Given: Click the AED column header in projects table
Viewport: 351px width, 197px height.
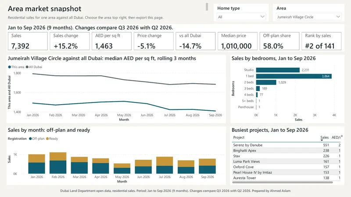Looking at the screenshot, I should pos(336,137).
